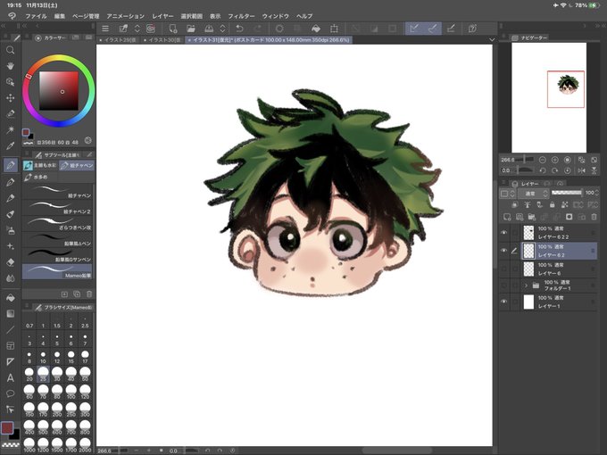This screenshot has width=607, height=455.
Task: Select the Text tool
Action: click(11, 377)
